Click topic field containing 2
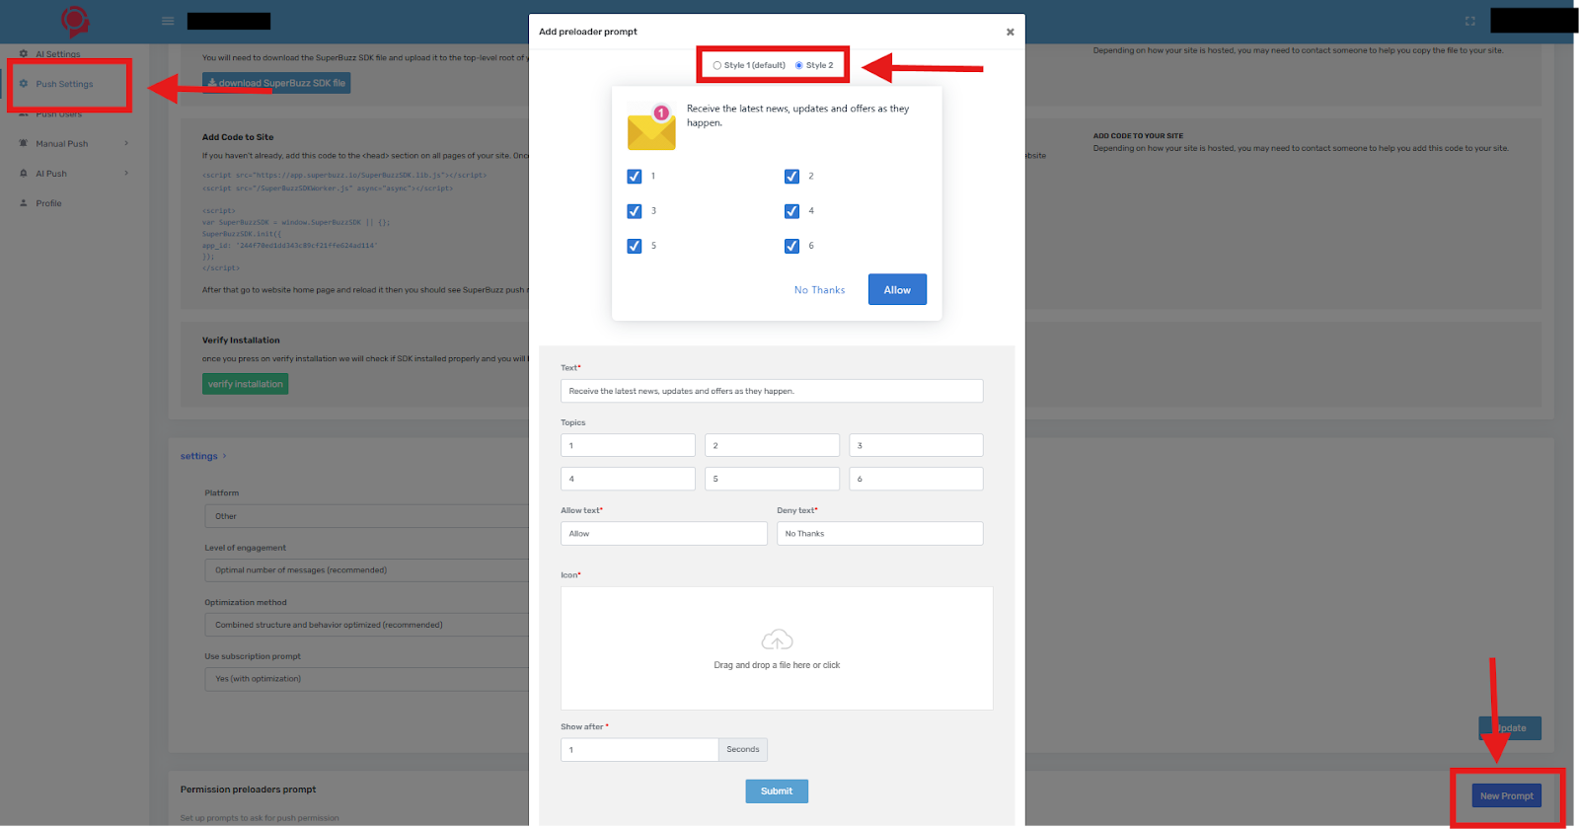Image resolution: width=1579 pixels, height=829 pixels. tap(772, 445)
